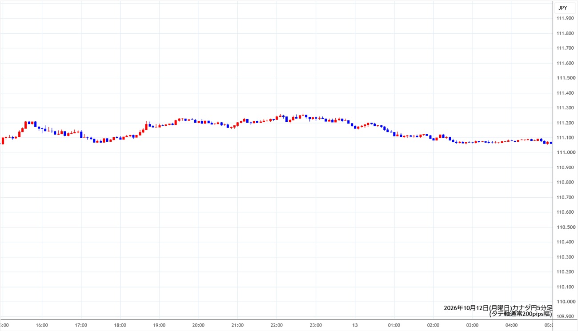Click the 18:00 time axis label

pos(120,325)
